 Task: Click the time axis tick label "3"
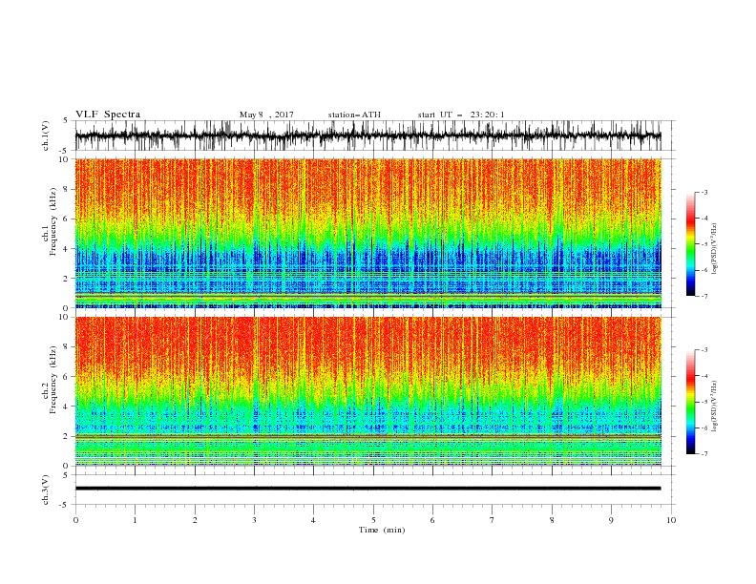click(x=254, y=520)
